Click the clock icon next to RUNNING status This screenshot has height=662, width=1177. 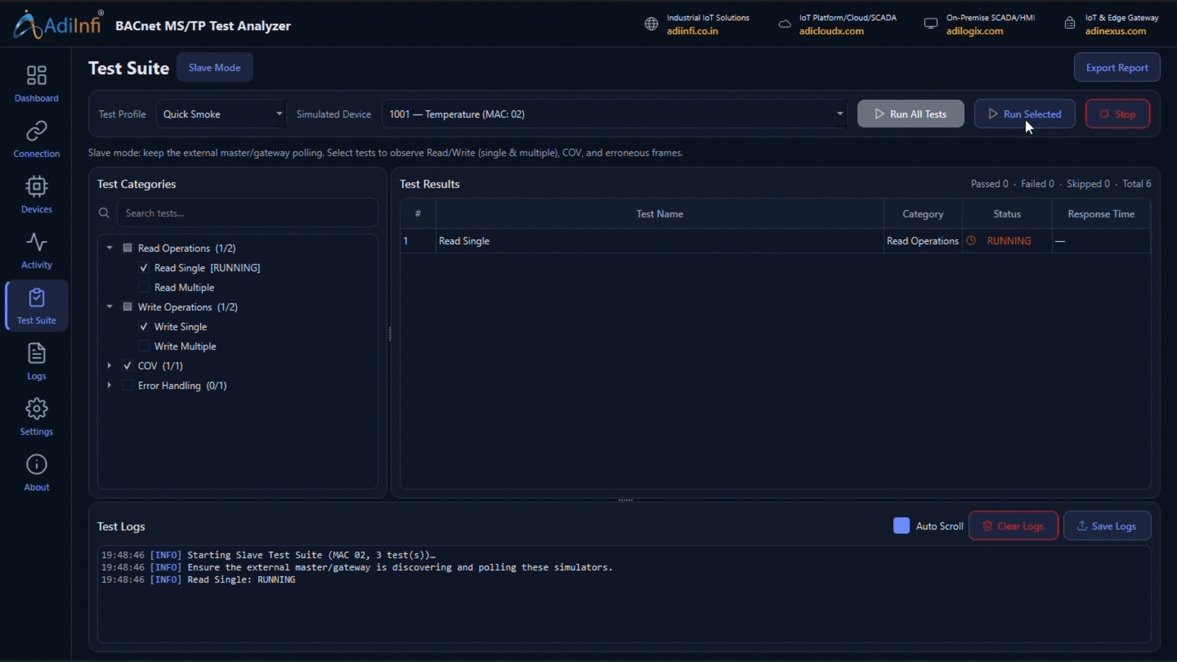[971, 240]
